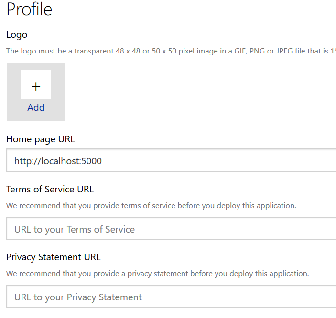Click the 'URL to your Privacy Statement' placeholder
Screen dimensions: 336x318
pos(78,297)
